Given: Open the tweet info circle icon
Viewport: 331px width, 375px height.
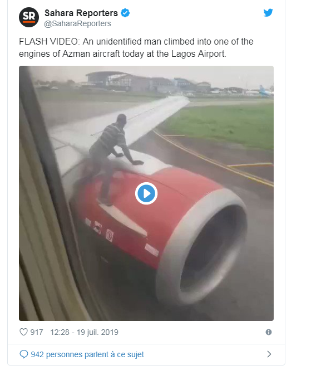Looking at the screenshot, I should [269, 332].
